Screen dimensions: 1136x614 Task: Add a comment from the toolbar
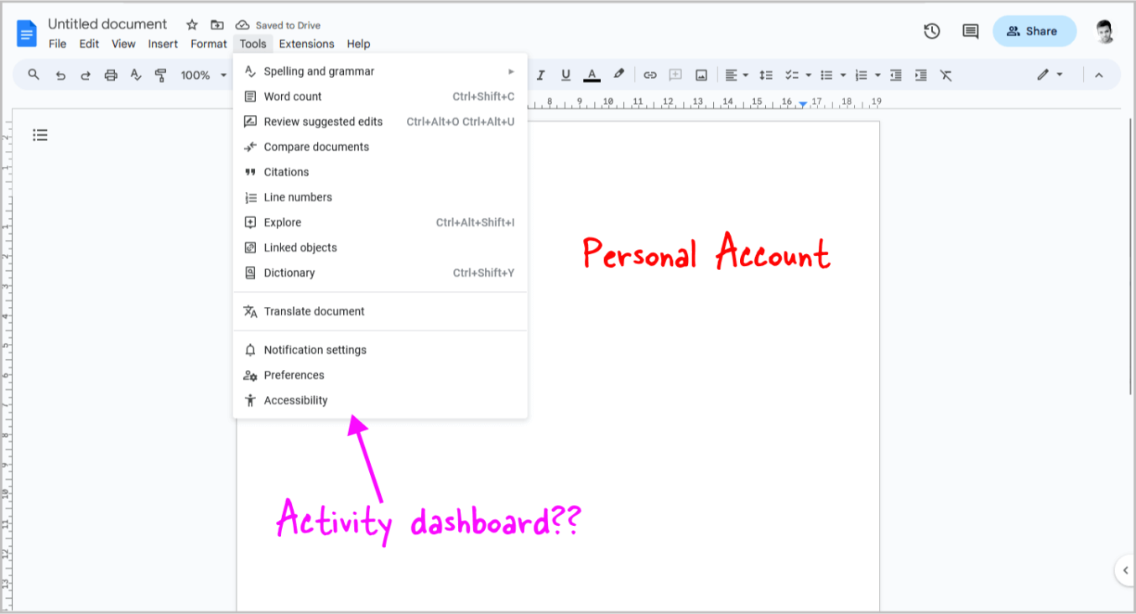click(675, 75)
